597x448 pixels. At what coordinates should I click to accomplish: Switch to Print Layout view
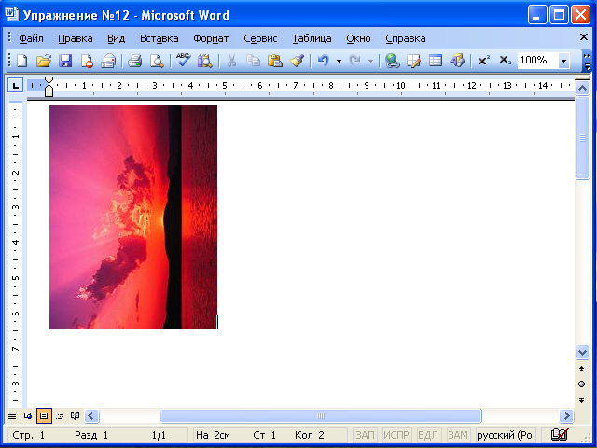(44, 415)
